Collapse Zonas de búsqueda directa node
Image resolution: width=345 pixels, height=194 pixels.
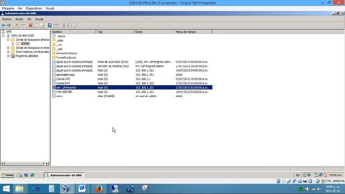click(x=8, y=39)
